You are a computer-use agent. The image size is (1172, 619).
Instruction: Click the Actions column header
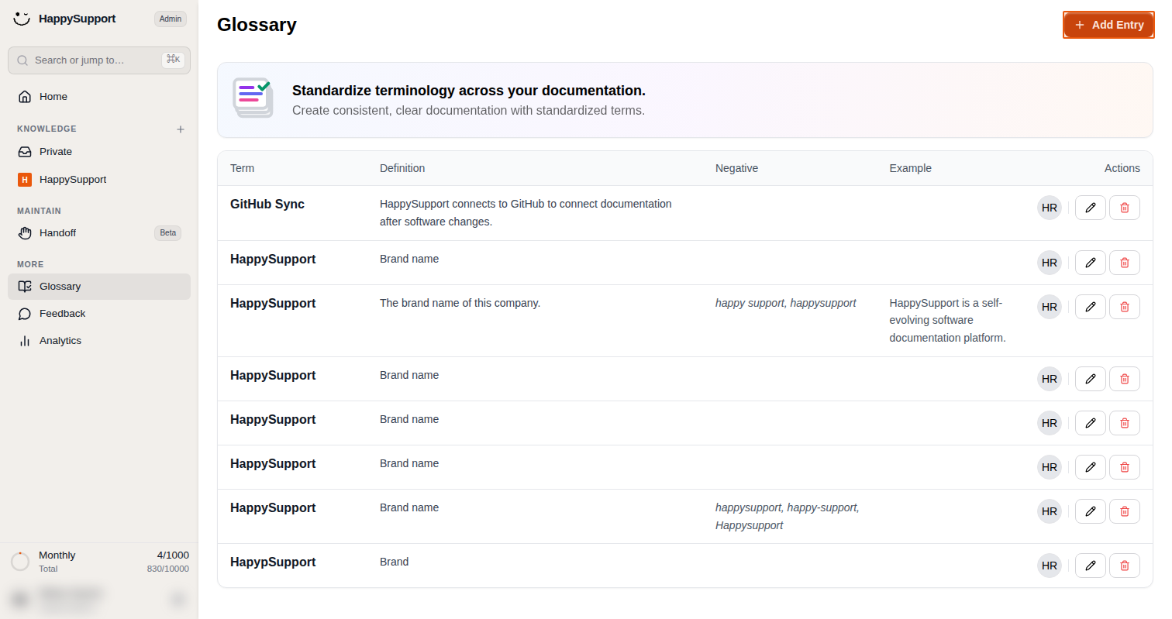[x=1122, y=168]
